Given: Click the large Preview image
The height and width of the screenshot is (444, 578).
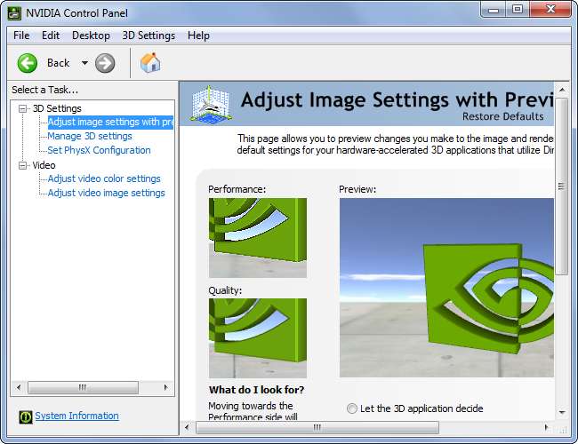Looking at the screenshot, I should pos(446,288).
